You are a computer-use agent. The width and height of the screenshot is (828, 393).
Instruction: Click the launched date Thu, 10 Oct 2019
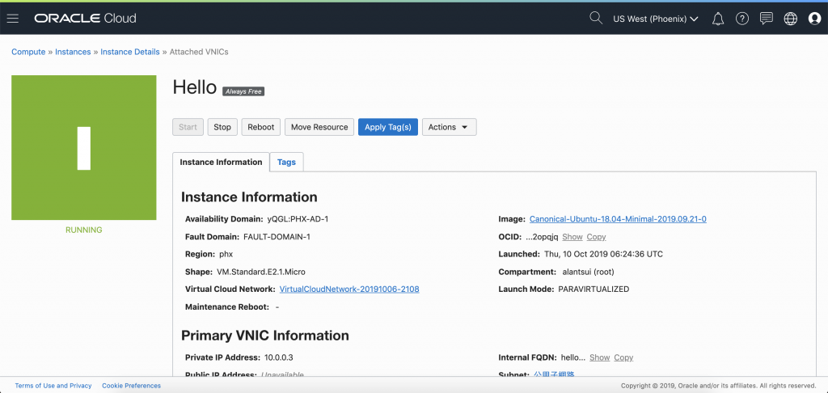coord(603,254)
